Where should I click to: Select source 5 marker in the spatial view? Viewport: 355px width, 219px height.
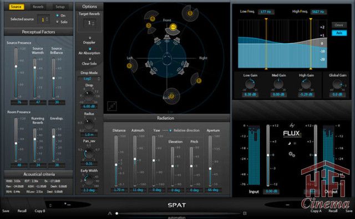coord(190,13)
